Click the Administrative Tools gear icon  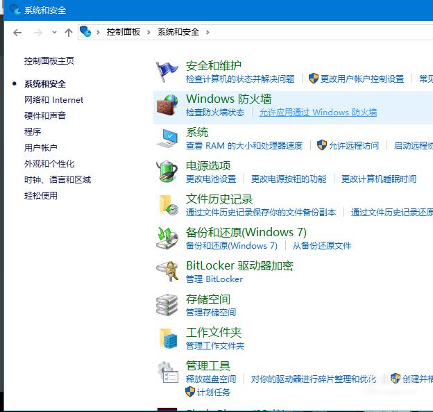point(168,372)
